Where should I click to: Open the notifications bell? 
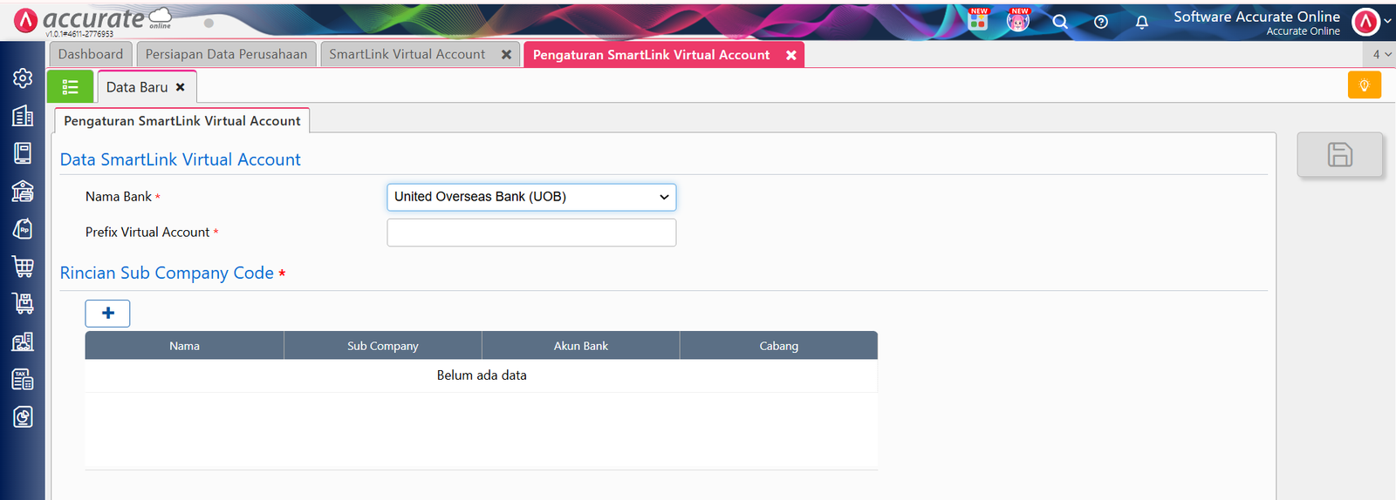pos(1142,22)
